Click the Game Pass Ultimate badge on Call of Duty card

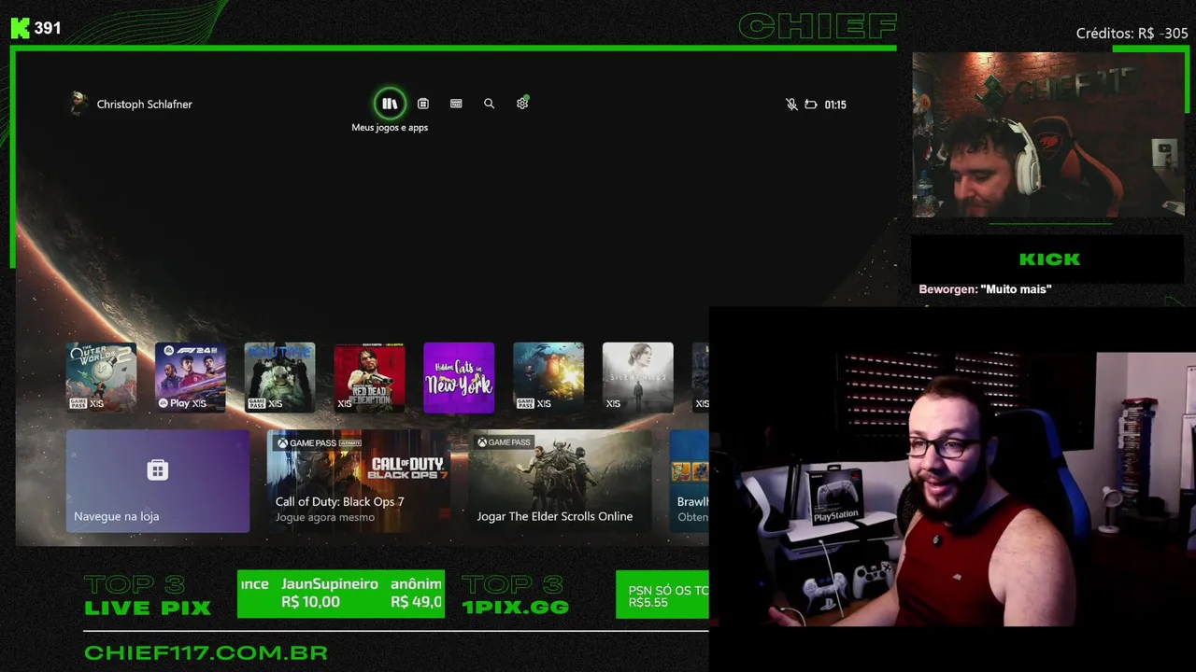tap(319, 442)
